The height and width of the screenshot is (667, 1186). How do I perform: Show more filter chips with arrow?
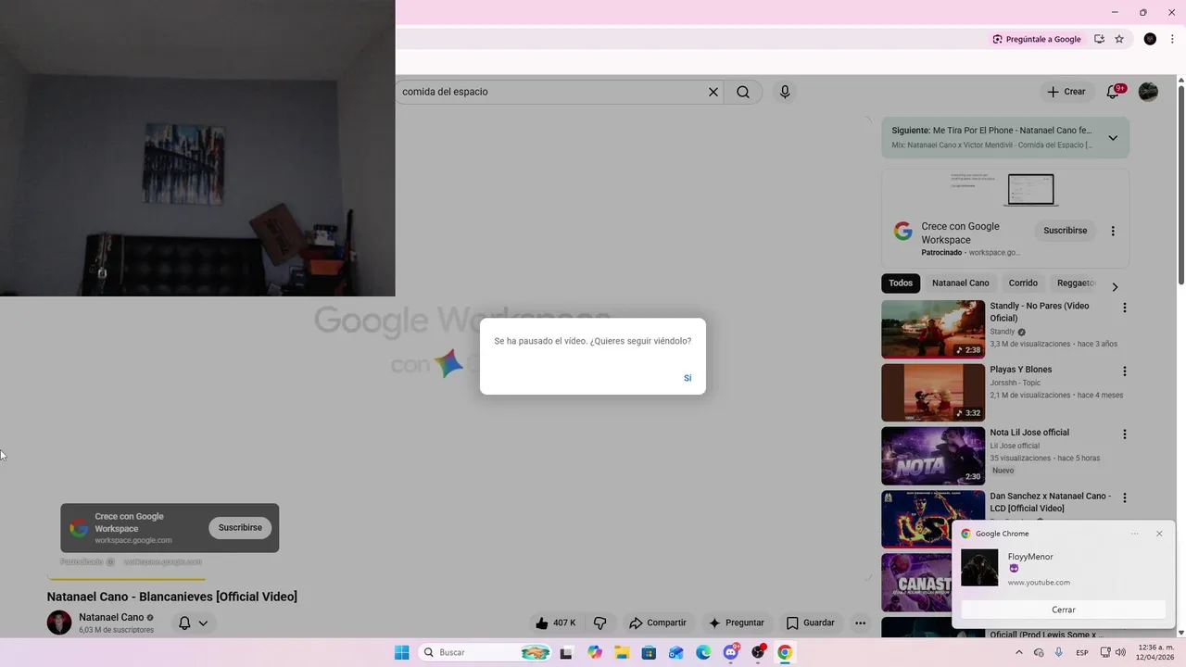[x=1115, y=287]
